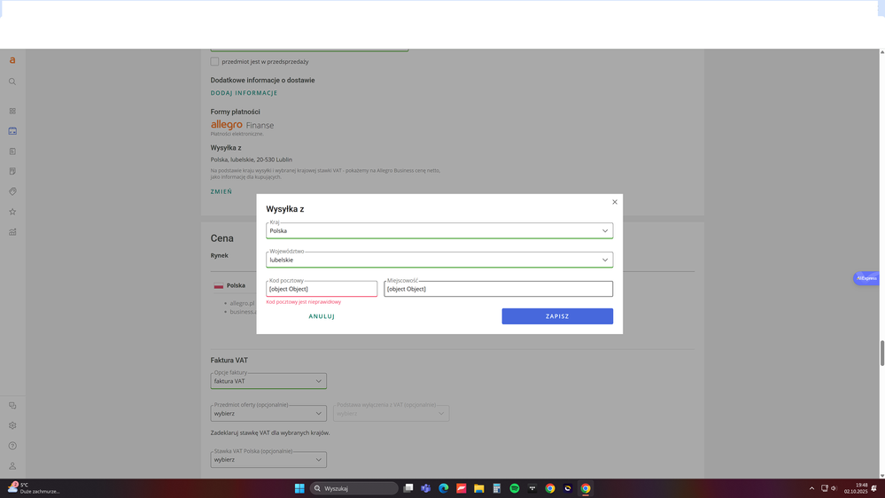Open search from the left sidebar
Screen dimensions: 885x498
12,82
